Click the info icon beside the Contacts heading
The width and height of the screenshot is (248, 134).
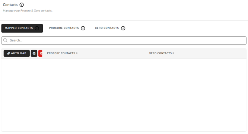click(x=22, y=5)
